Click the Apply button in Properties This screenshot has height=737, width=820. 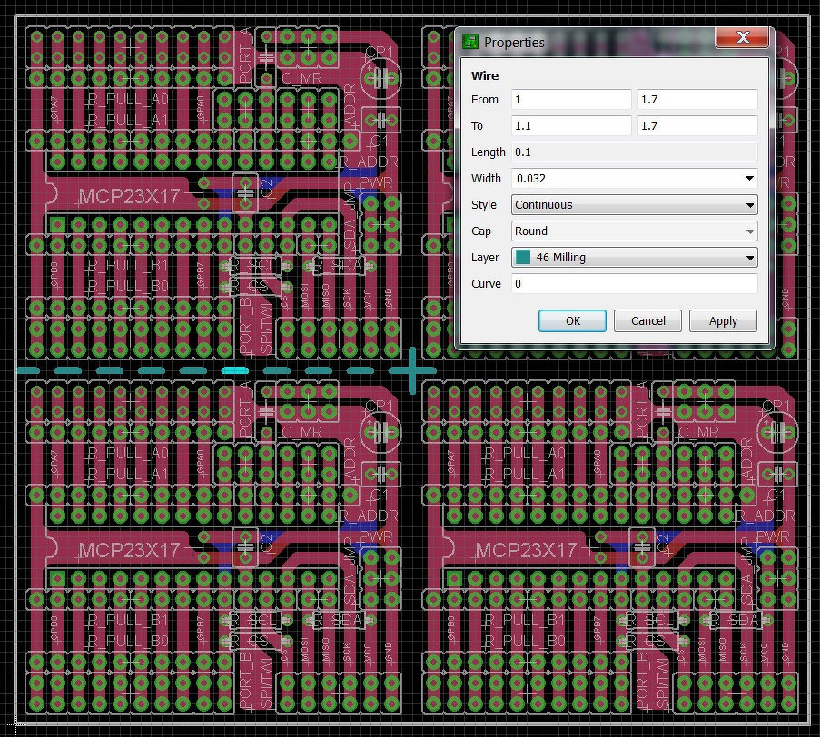723,321
